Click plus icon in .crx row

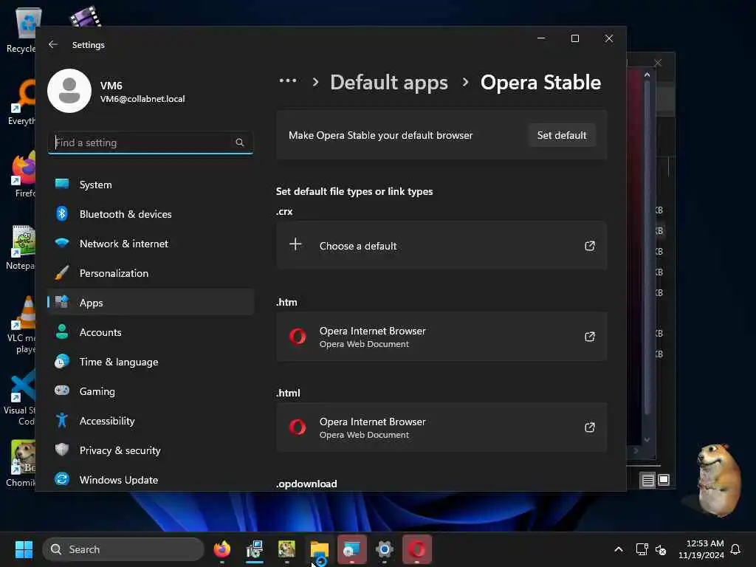[x=295, y=244]
